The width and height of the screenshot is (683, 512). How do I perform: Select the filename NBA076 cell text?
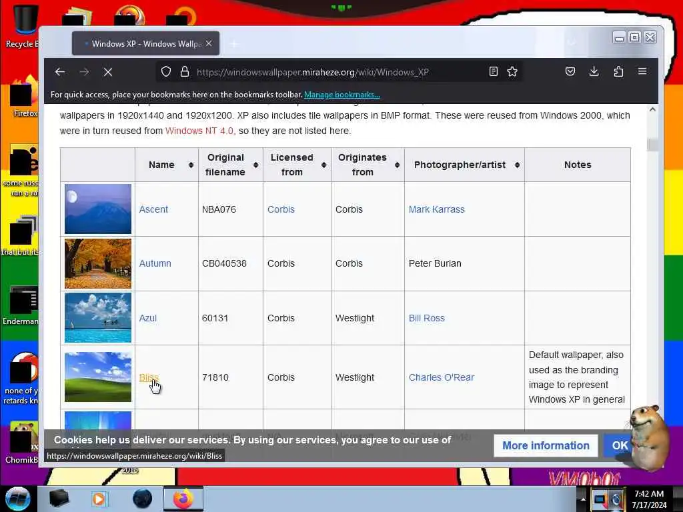219,209
